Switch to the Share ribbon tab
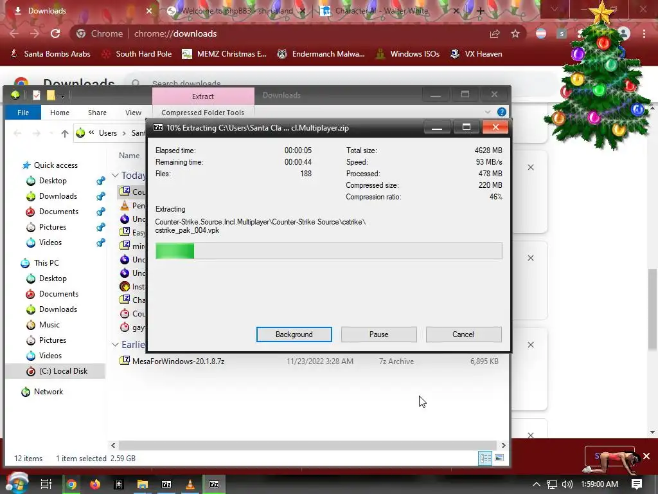Viewport: 658px width, 494px height. click(x=97, y=113)
